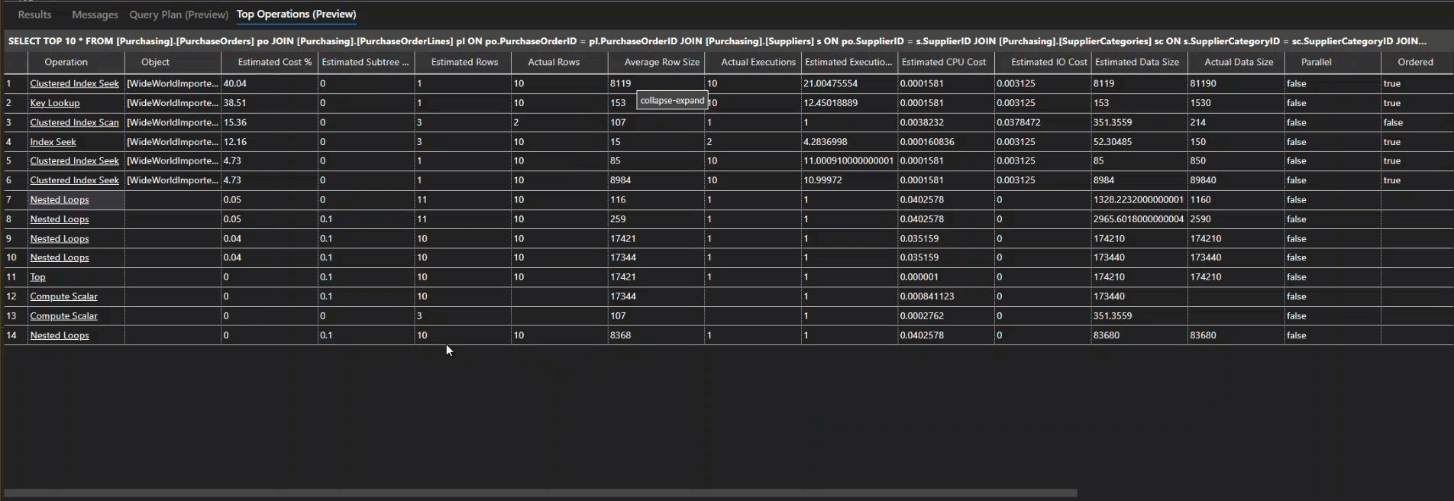Image resolution: width=1454 pixels, height=501 pixels.
Task: Open Clustered Index Seek link in row 1
Action: [75, 83]
